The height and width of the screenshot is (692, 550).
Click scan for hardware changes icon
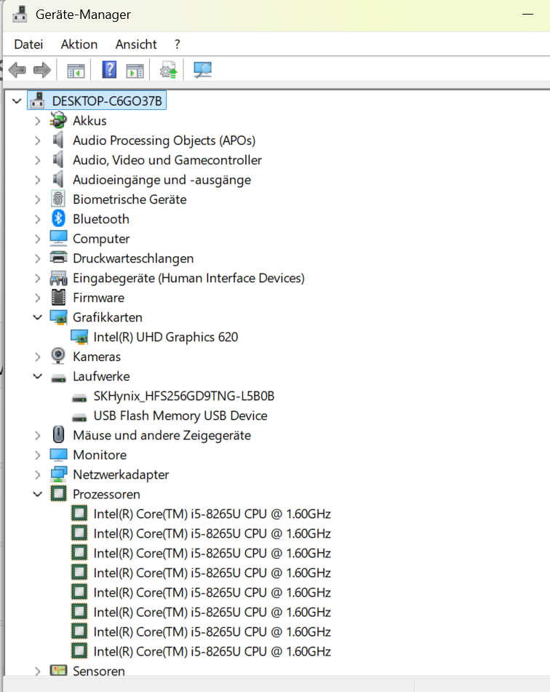click(202, 70)
